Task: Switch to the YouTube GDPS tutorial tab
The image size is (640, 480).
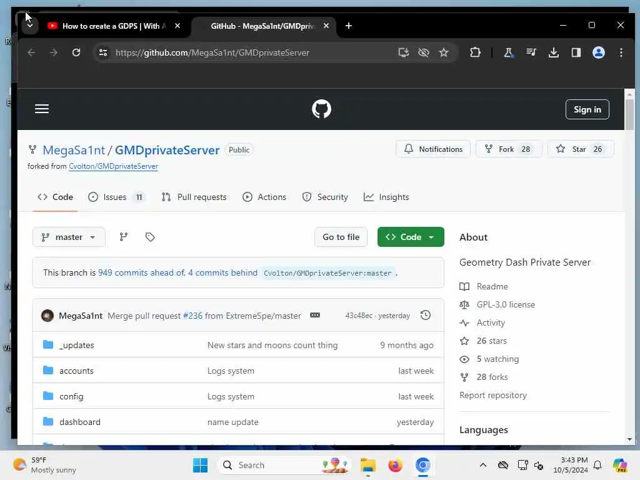Action: pos(114,26)
